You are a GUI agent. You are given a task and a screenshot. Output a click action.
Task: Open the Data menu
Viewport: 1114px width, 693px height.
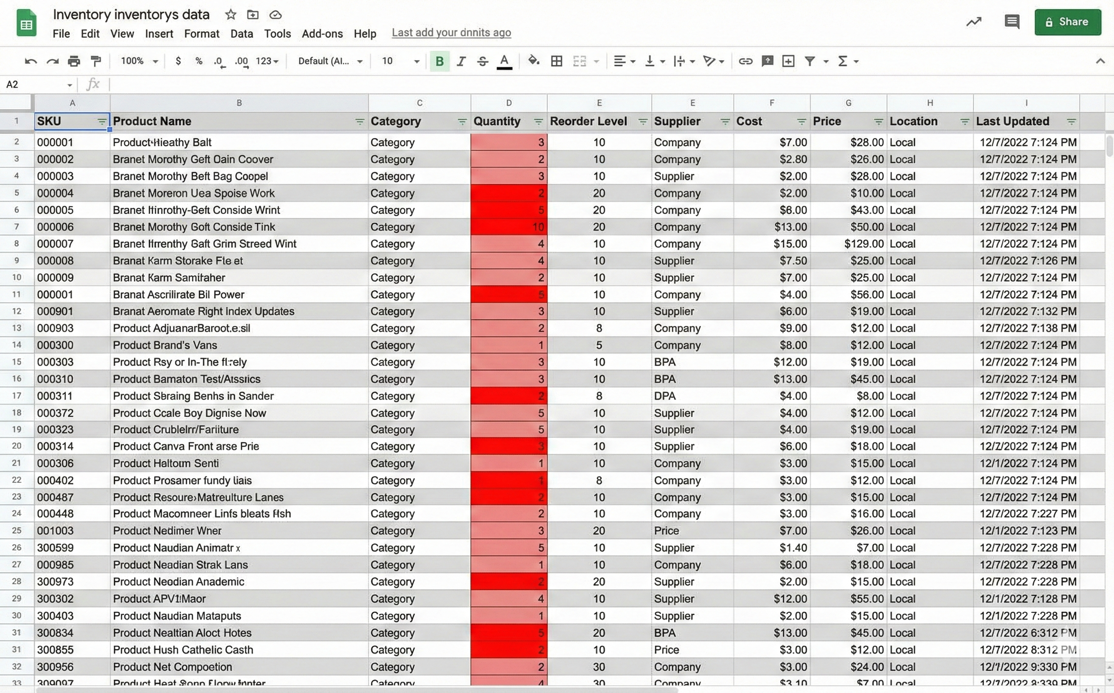242,34
